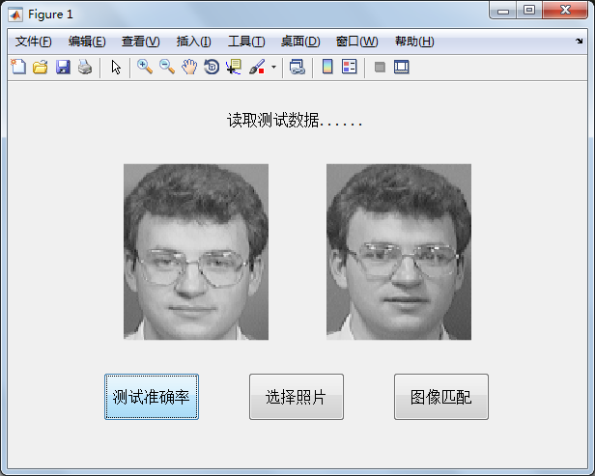Click the MATLAB logo in title bar

[15, 14]
